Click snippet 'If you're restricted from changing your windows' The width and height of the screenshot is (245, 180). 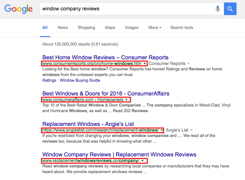tap(86, 135)
